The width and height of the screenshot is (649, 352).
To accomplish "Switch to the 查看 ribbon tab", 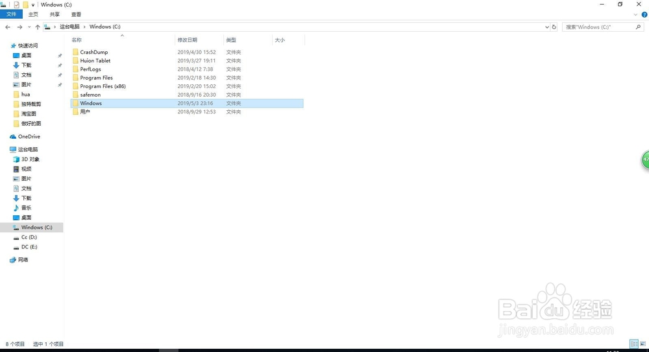I will pyautogui.click(x=76, y=14).
